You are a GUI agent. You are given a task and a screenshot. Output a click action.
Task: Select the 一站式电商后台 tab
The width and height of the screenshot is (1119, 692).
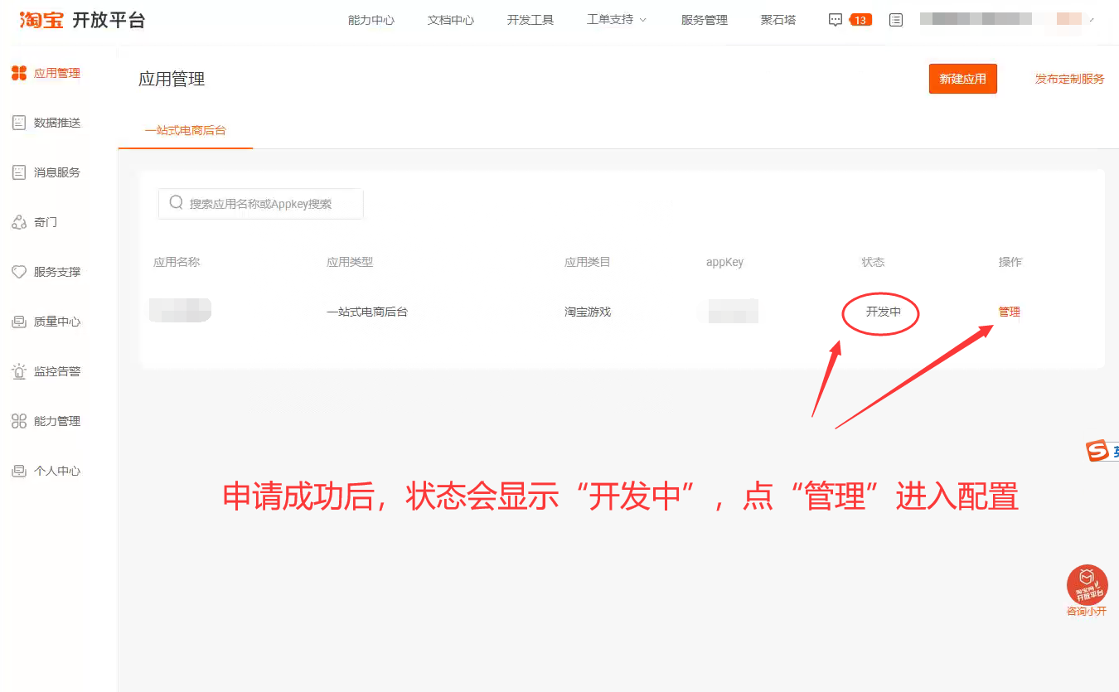[x=186, y=130]
